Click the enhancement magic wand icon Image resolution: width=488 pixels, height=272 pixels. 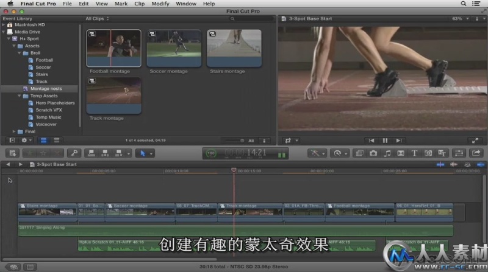tap(316, 153)
